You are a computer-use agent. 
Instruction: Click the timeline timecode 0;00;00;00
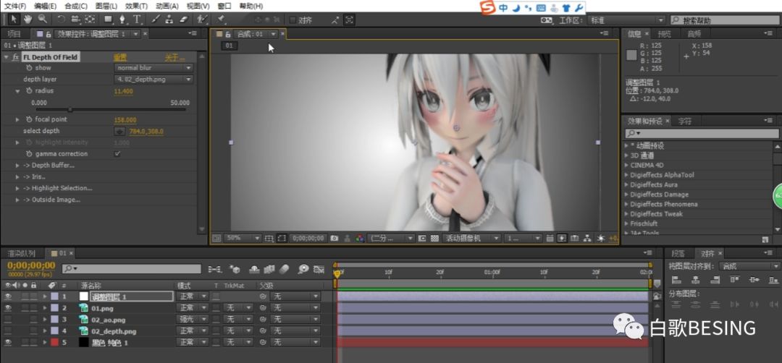tap(31, 265)
